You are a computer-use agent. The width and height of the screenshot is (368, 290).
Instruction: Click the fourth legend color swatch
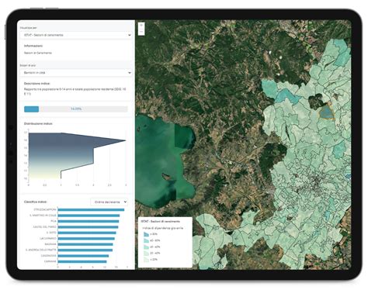point(146,254)
